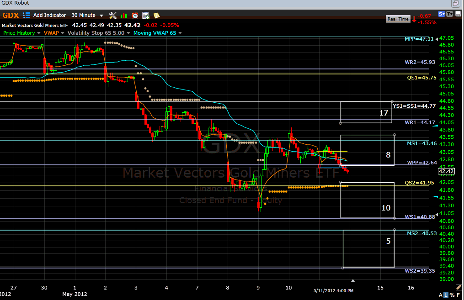The image size is (464, 300).
Task: Click the 47.05 price axis value
Action: (x=447, y=38)
